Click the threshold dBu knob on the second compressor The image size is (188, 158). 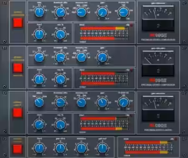click(61, 57)
